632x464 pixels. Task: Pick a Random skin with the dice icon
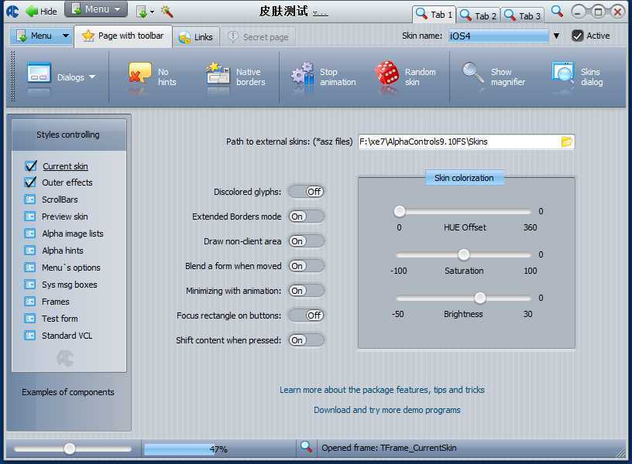[387, 76]
